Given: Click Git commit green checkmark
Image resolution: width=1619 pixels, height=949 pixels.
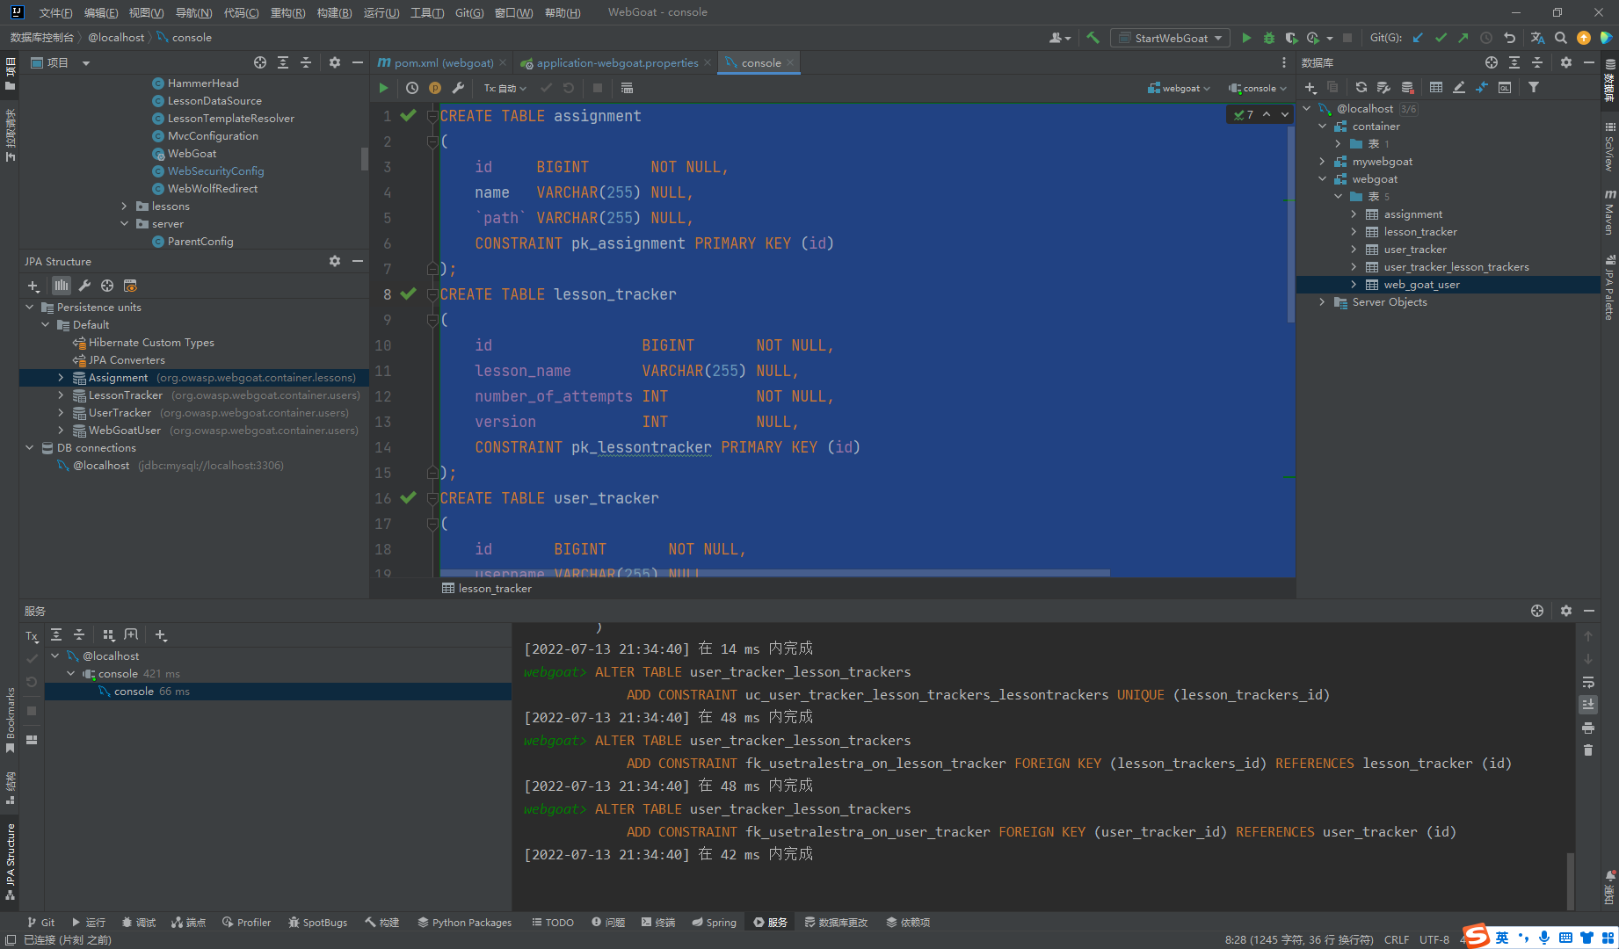Looking at the screenshot, I should point(1441,38).
